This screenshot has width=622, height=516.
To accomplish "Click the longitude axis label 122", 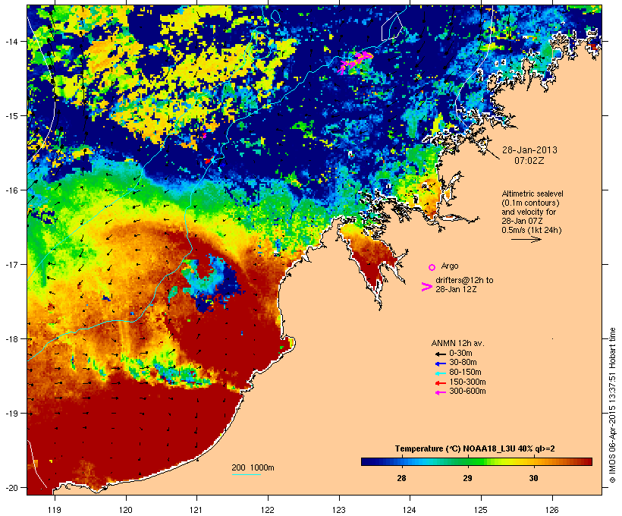I will (268, 510).
